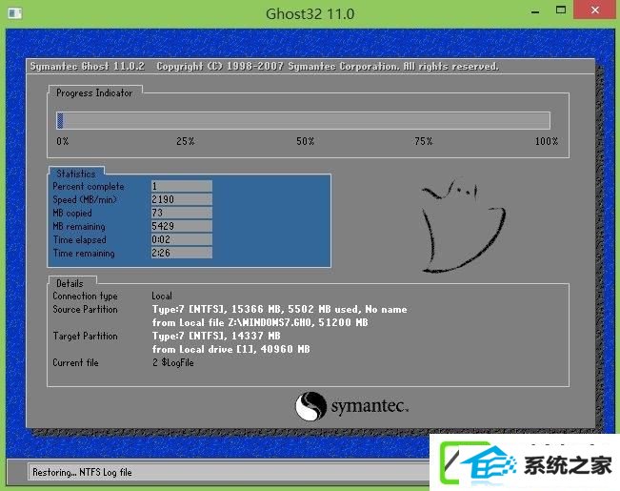Click the Symantec logo icon
This screenshot has width=620, height=491.
point(311,406)
